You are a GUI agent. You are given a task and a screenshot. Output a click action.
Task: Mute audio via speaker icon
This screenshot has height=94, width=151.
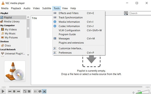tap(133, 93)
